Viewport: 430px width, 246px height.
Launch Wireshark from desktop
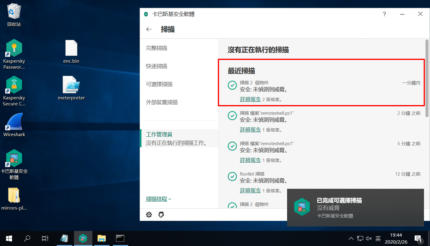(14, 125)
